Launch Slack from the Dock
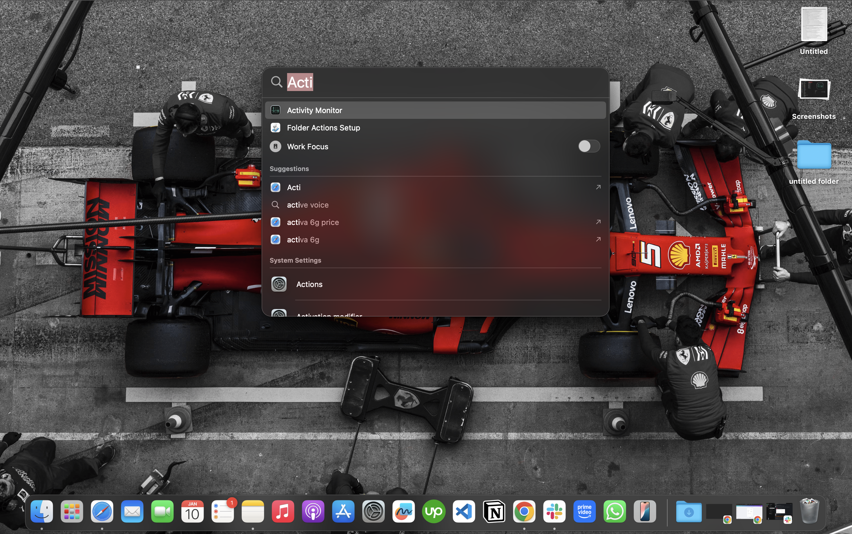Screen dimensions: 852x534 [x=554, y=511]
